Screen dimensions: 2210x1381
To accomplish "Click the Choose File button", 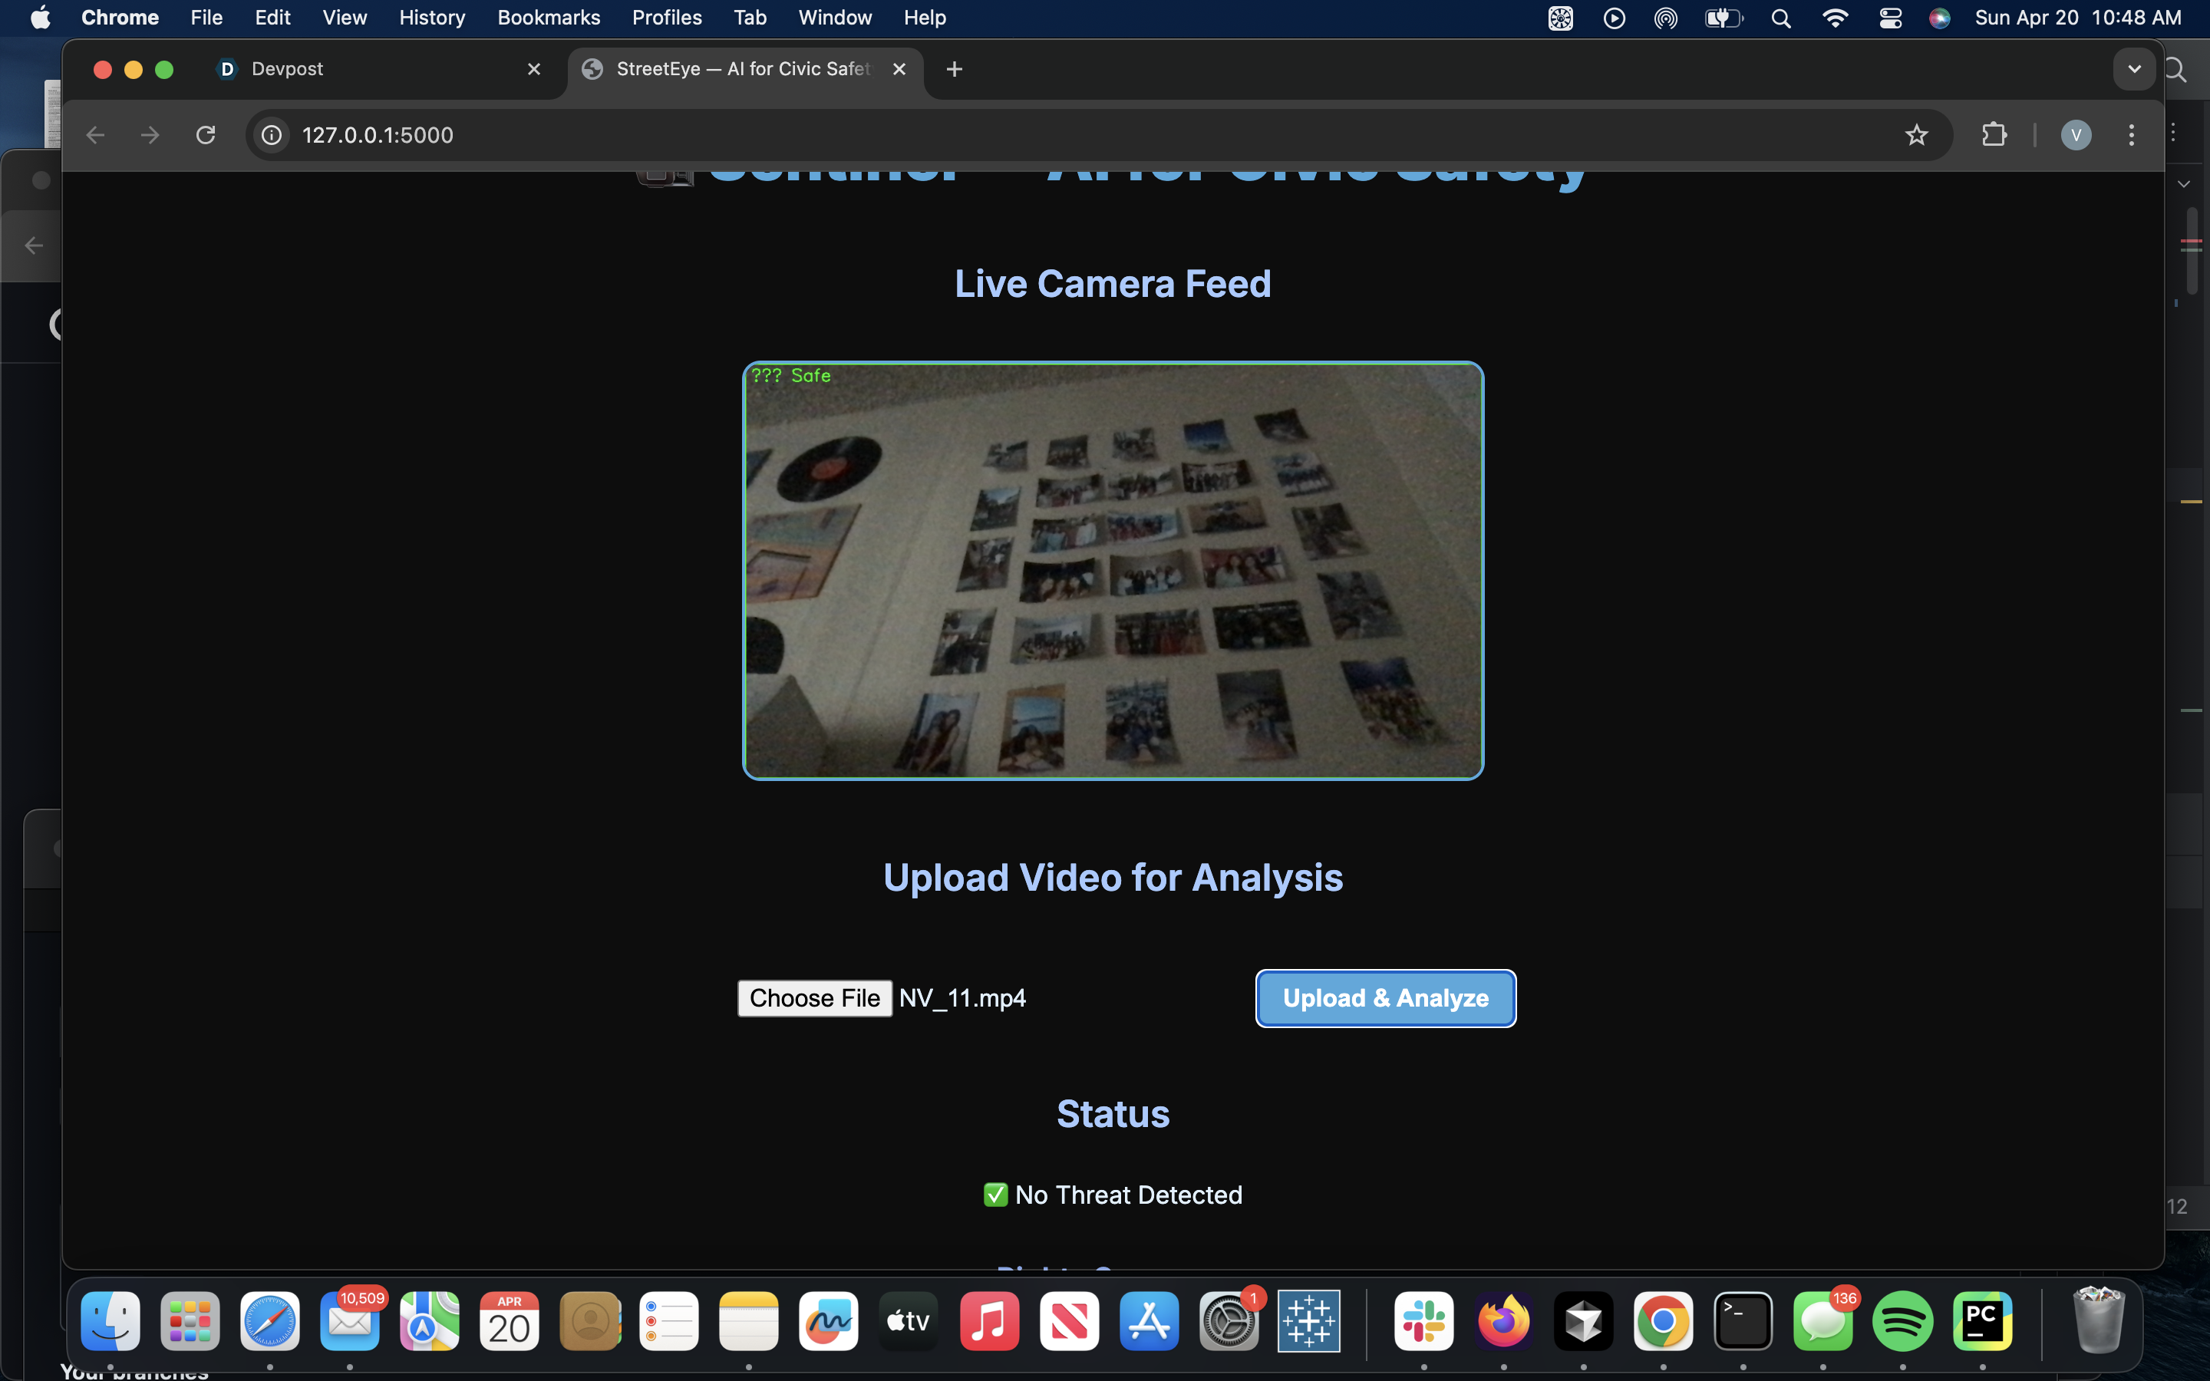I will tap(813, 998).
